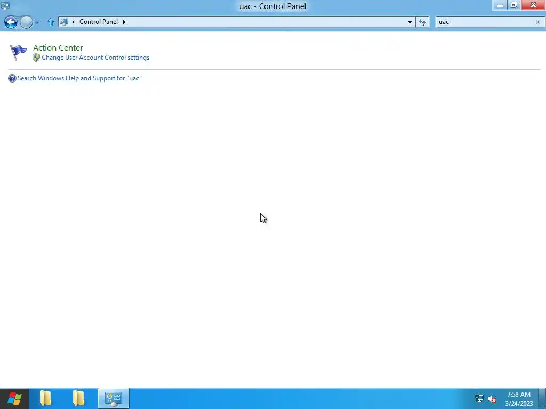
Task: Clear the uac search text
Action: pyautogui.click(x=537, y=22)
